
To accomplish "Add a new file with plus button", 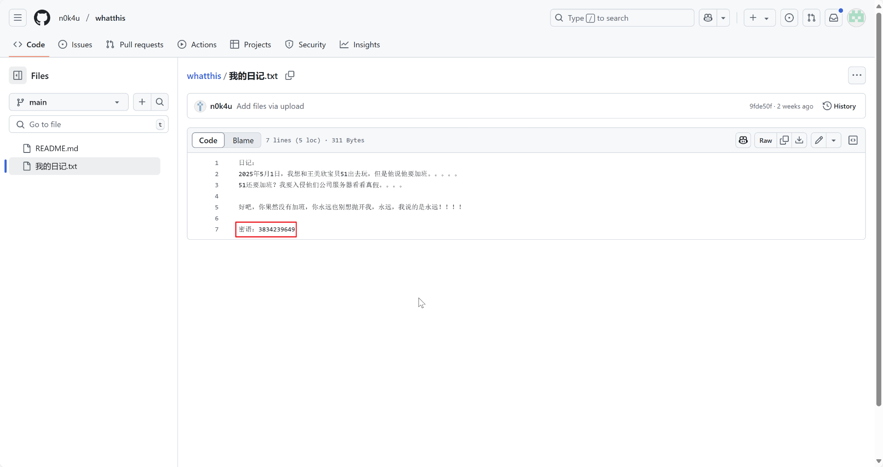I will (142, 102).
